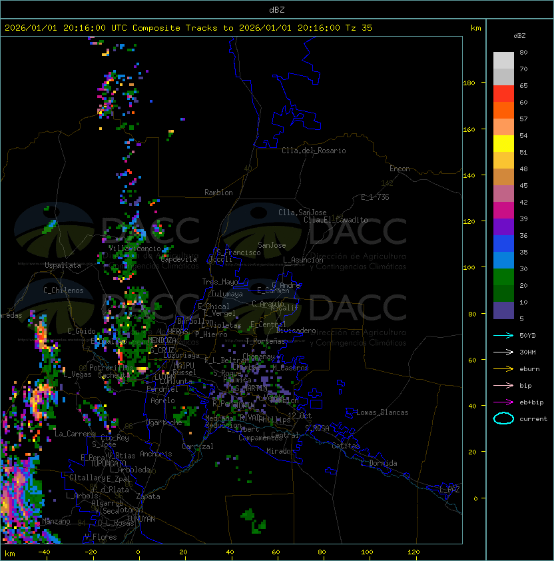Click the 'E_1-736' label on map

coord(375,197)
